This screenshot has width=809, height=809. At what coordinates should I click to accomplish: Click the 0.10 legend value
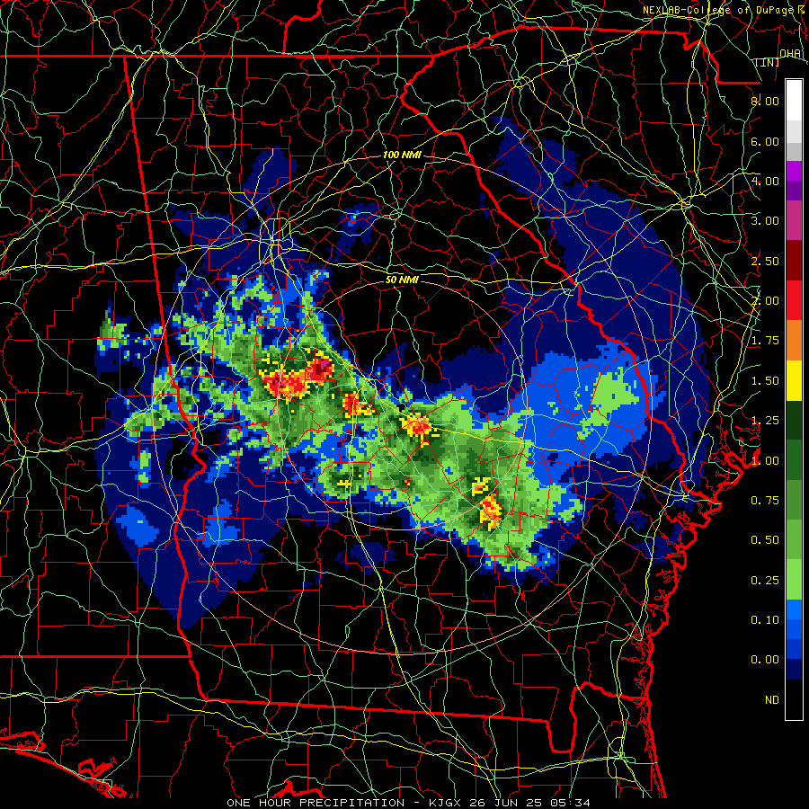[x=765, y=620]
